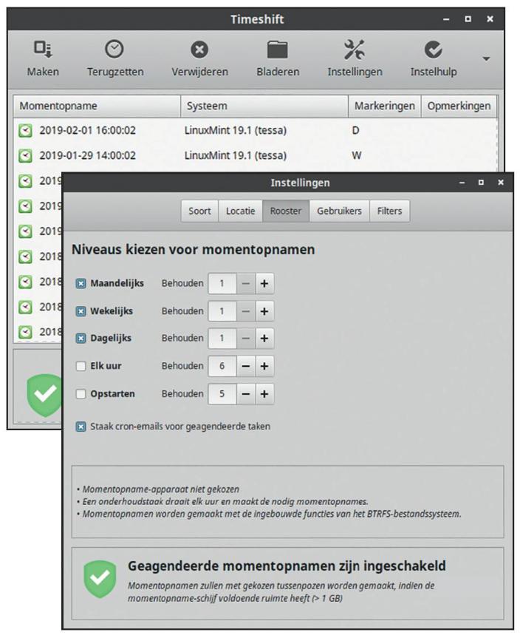Decrease Maandelijks Behouden count with minus
The image size is (520, 638).
click(x=245, y=283)
